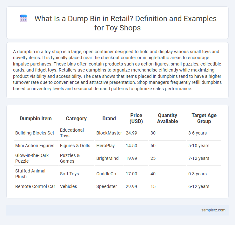Select the Educational Toys category cell
Screen dimensions: 235x225
76,133
